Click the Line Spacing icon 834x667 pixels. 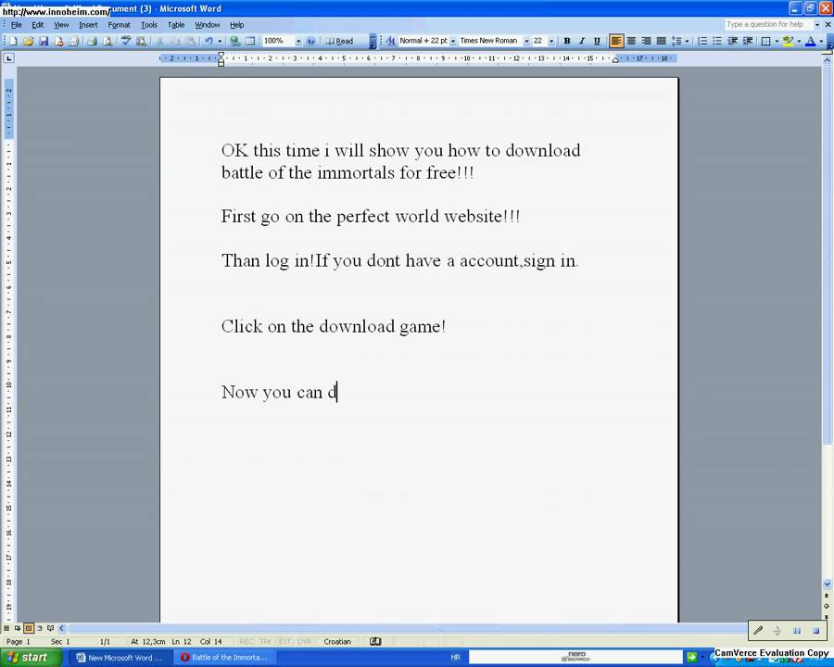coord(676,41)
